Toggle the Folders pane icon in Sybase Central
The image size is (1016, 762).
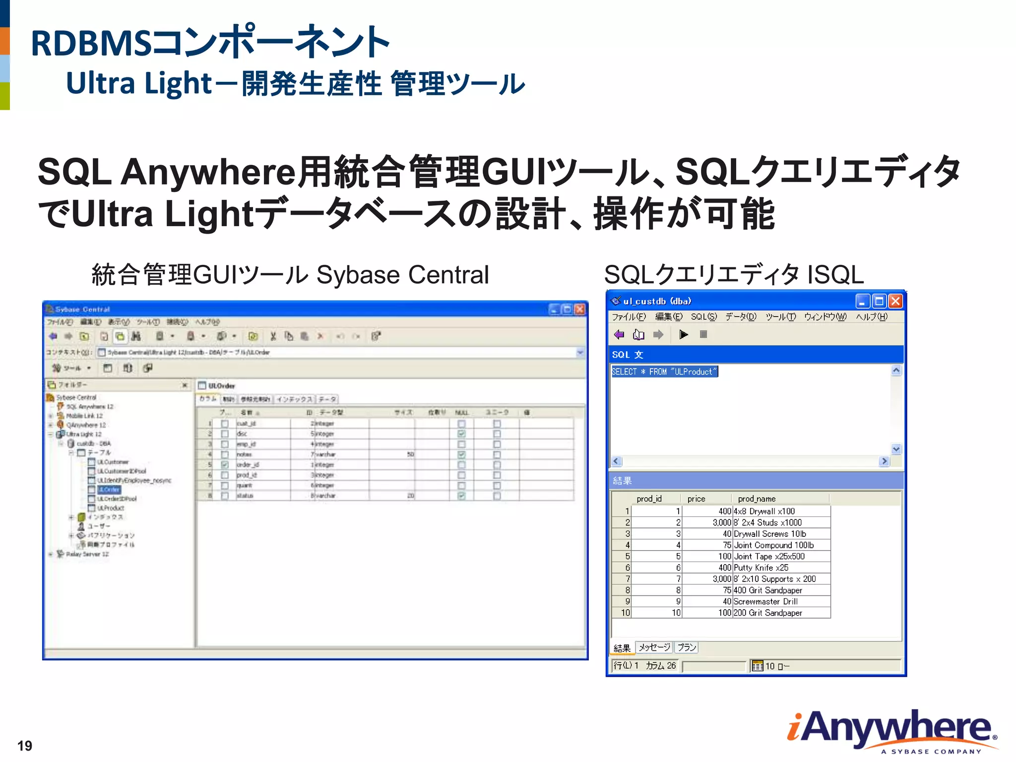[x=120, y=336]
